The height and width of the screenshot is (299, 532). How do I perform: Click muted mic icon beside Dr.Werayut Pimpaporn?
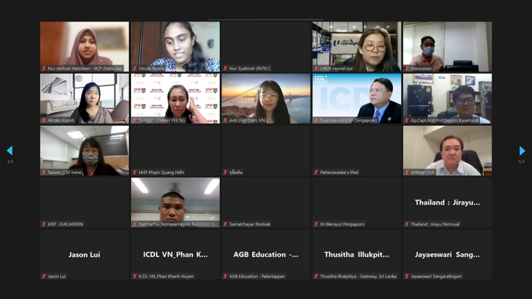click(x=316, y=224)
